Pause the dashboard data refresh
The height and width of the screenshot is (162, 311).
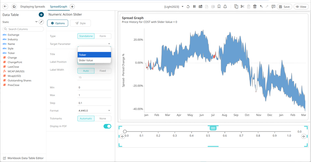tap(194, 6)
